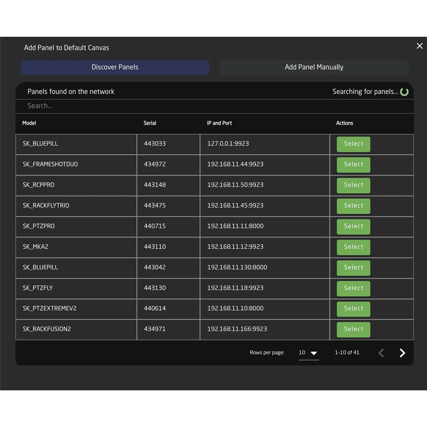This screenshot has width=427, height=427.
Task: Select the SK_RACKFUSION2 panel
Action: tap(353, 330)
